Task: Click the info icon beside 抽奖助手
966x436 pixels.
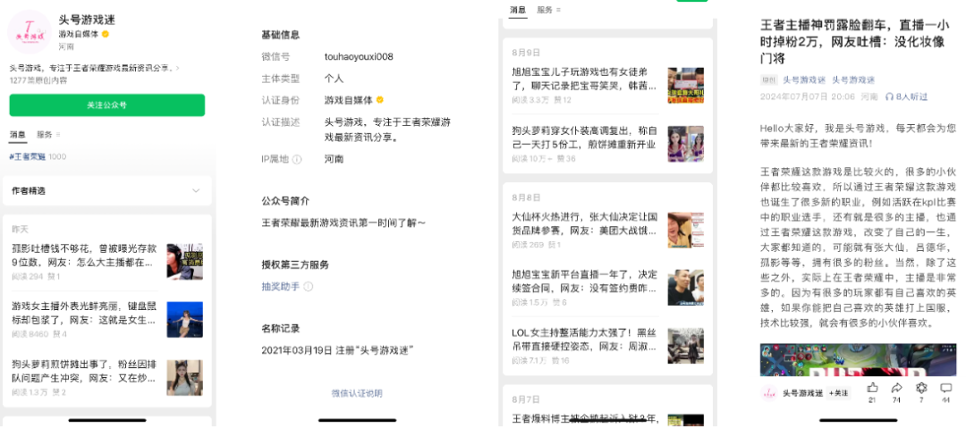Action: pyautogui.click(x=308, y=287)
